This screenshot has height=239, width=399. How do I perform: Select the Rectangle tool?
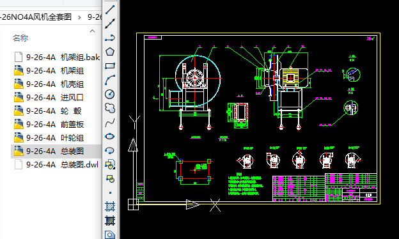coord(110,66)
